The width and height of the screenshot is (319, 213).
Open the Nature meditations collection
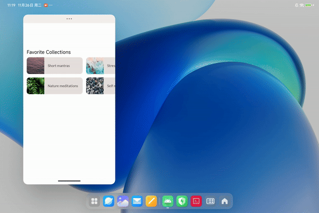pos(55,86)
